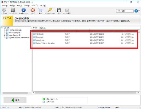Screen dimensions: 141x109
Task: Switch to the サムネイル tab
Action: pos(42,28)
